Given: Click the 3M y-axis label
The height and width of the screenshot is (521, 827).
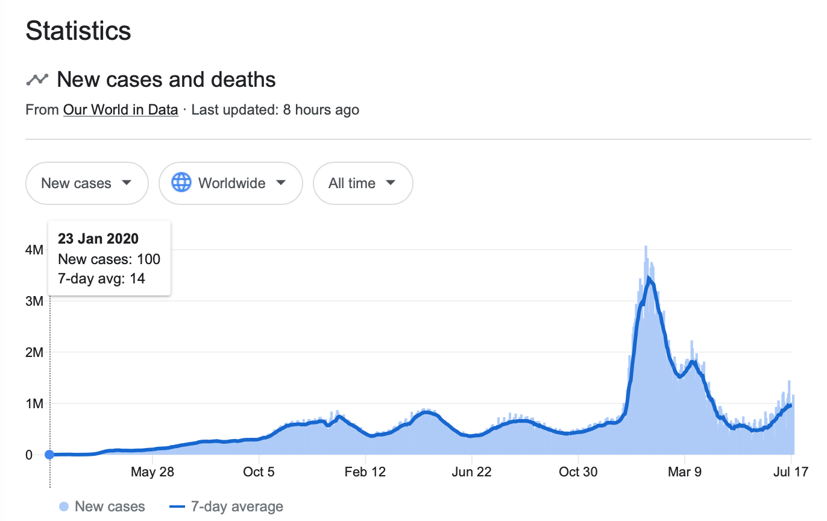Looking at the screenshot, I should [34, 301].
